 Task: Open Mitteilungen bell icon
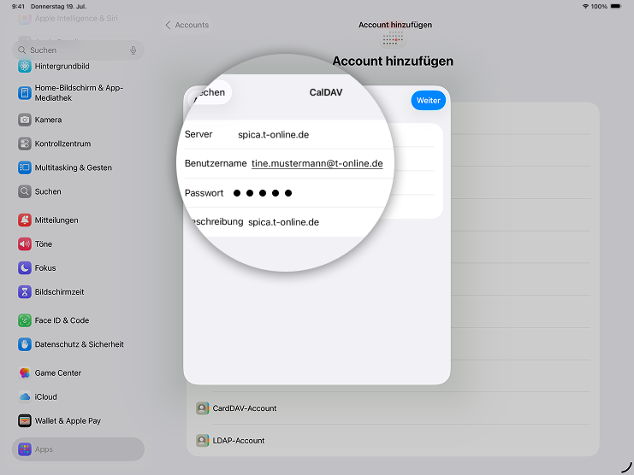click(x=25, y=220)
